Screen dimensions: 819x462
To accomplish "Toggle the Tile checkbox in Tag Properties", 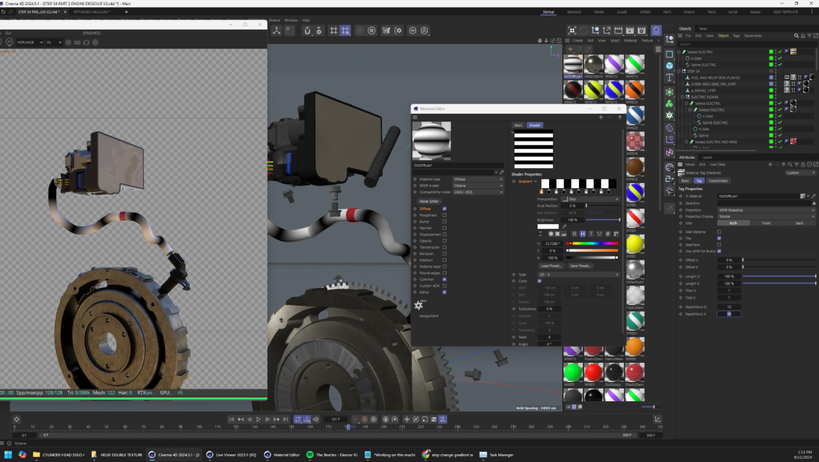I will [719, 238].
